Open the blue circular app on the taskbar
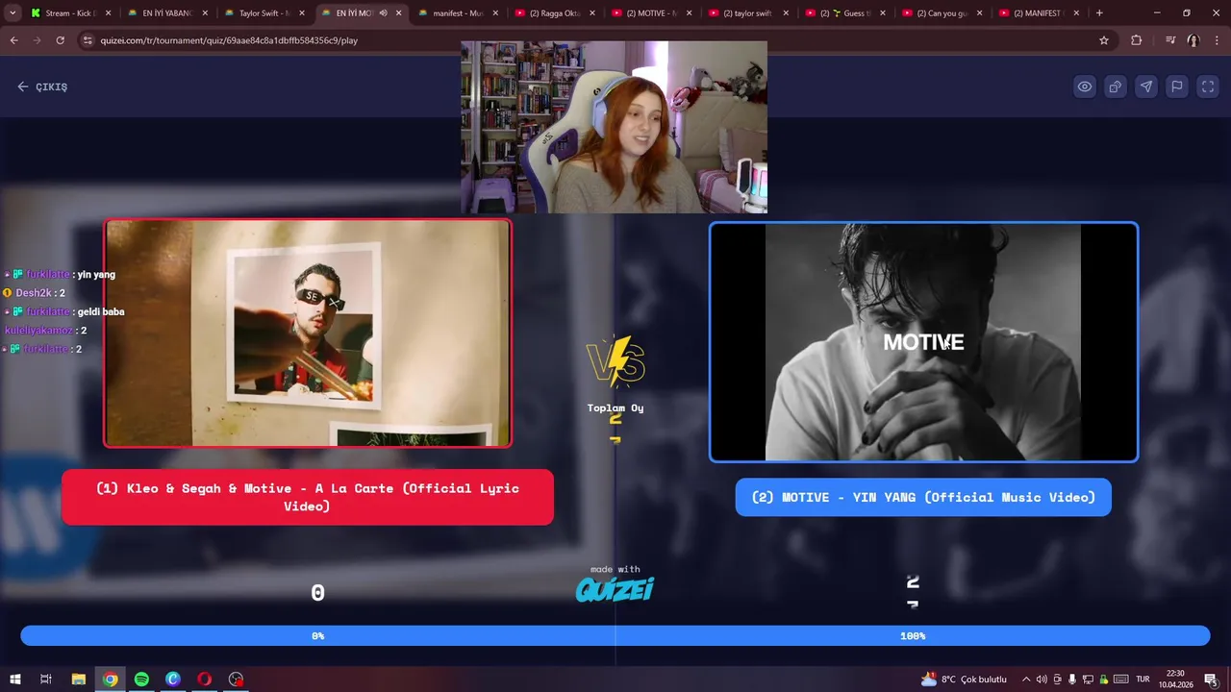This screenshot has width=1231, height=692. click(173, 680)
